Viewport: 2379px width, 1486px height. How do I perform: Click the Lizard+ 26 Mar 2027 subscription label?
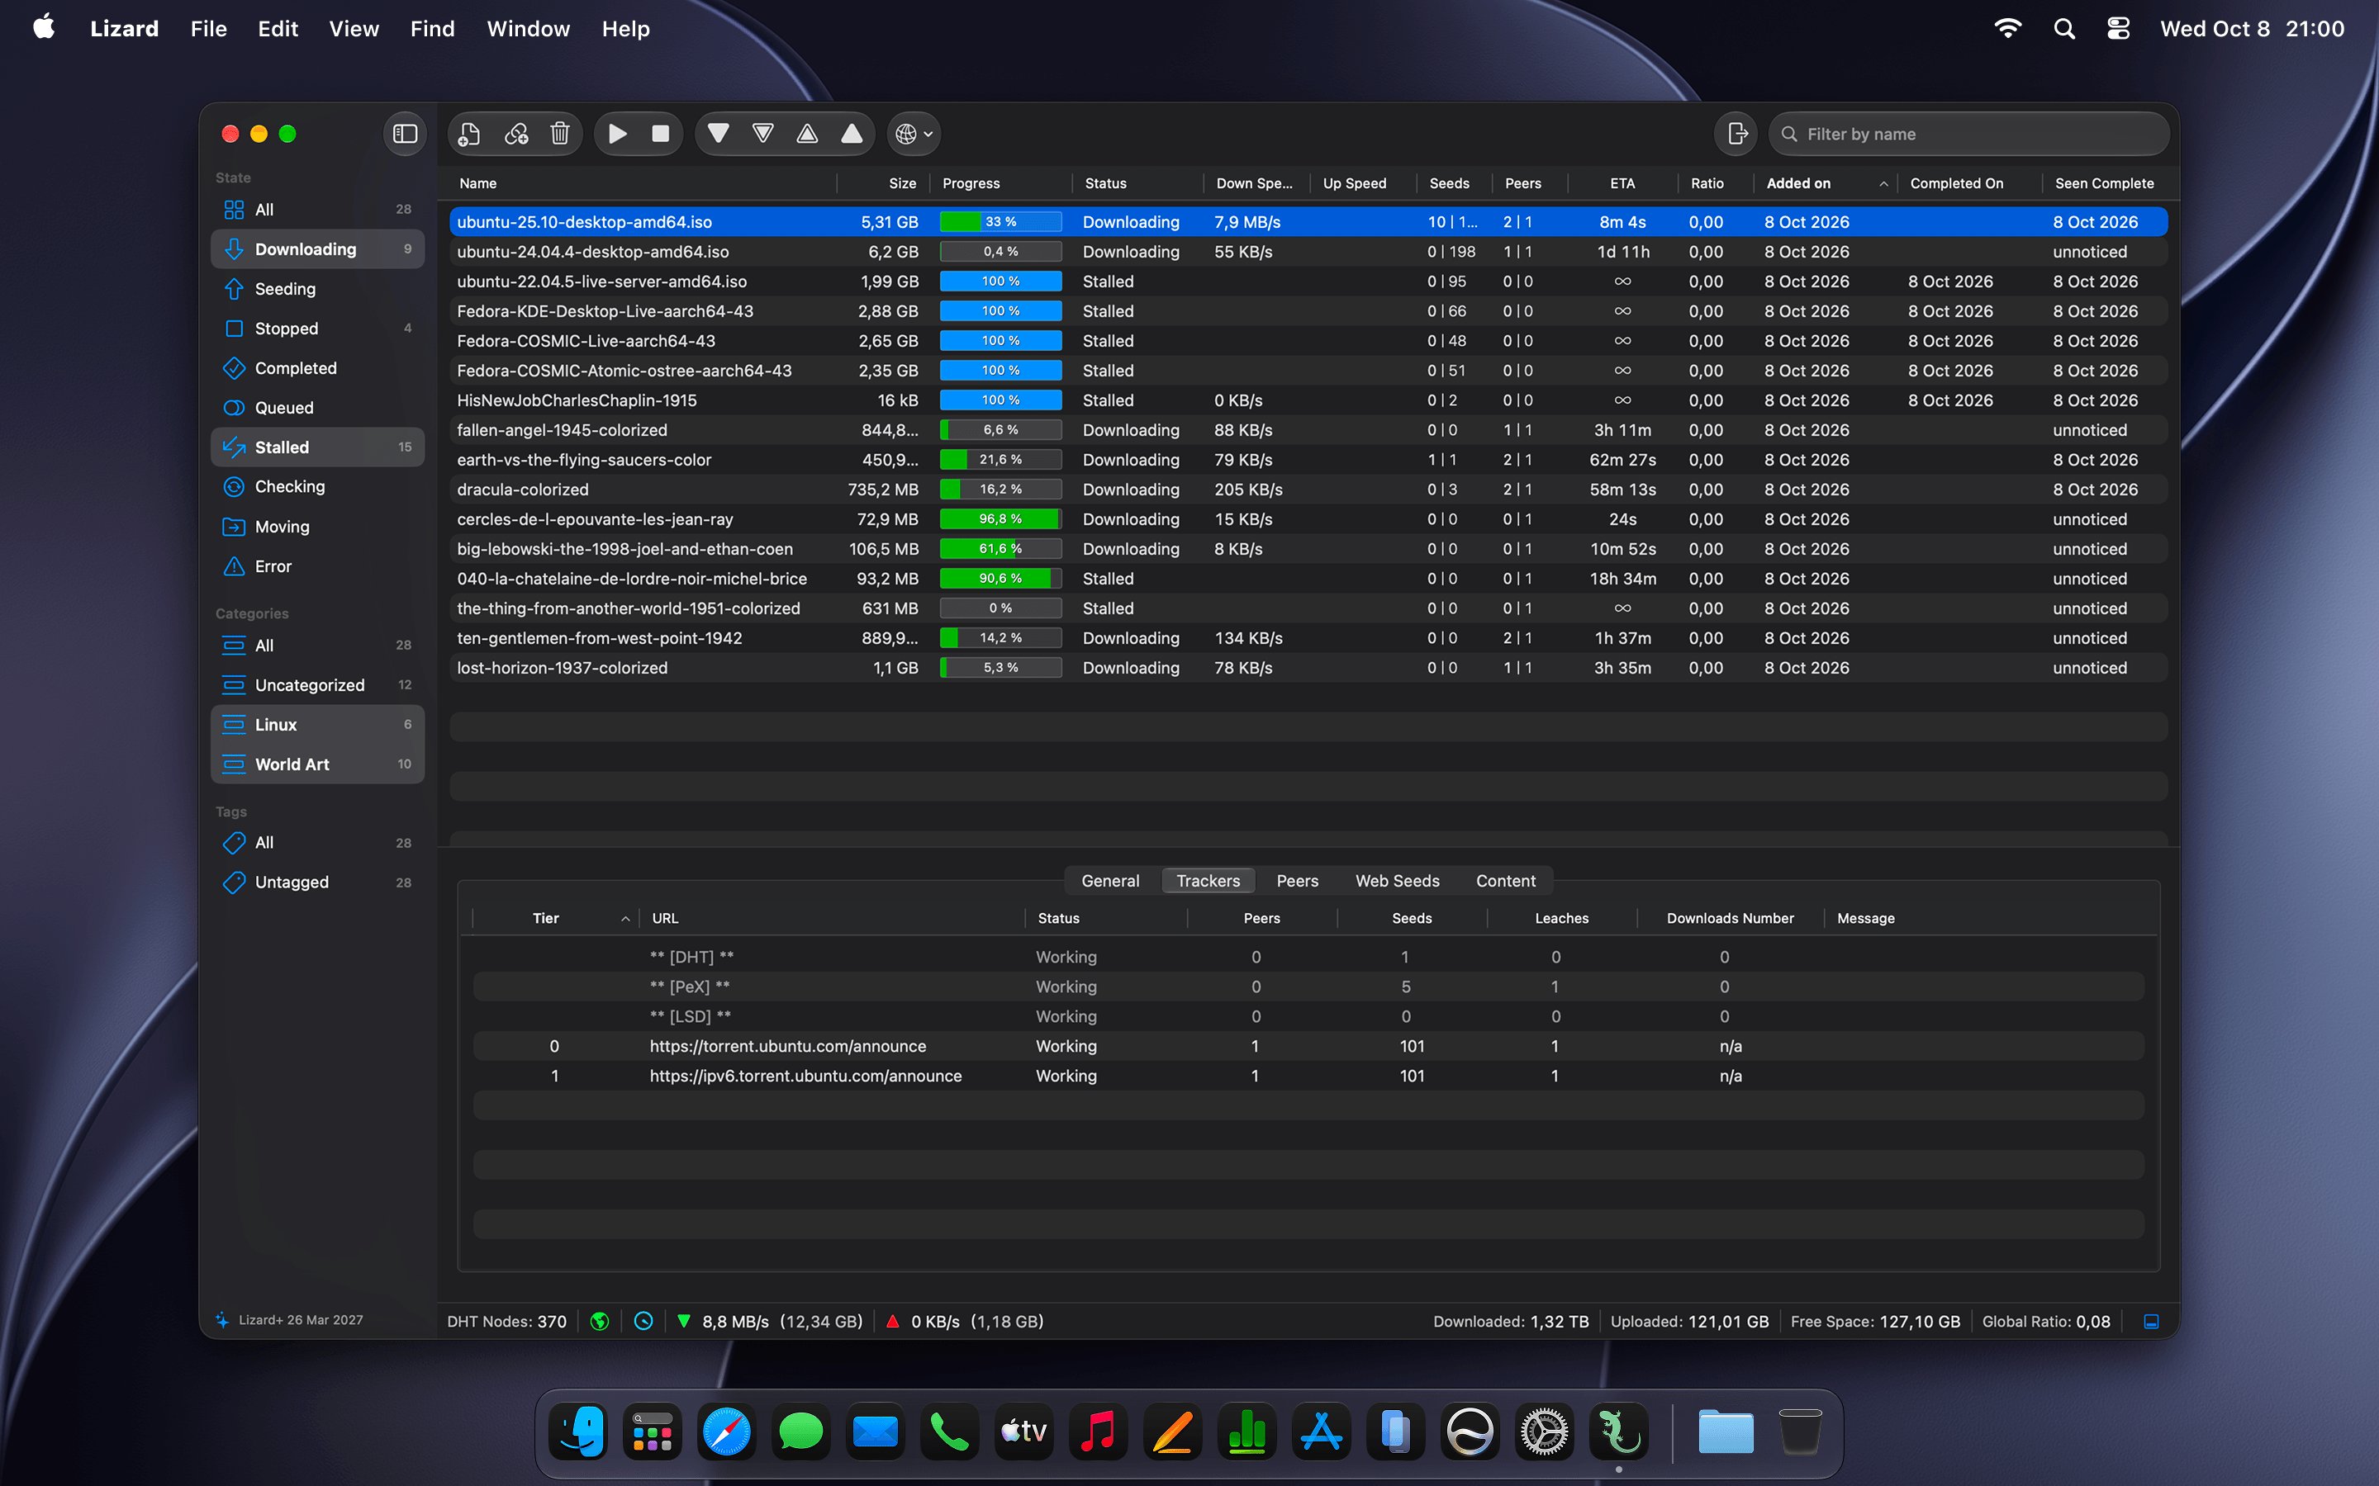click(x=300, y=1320)
